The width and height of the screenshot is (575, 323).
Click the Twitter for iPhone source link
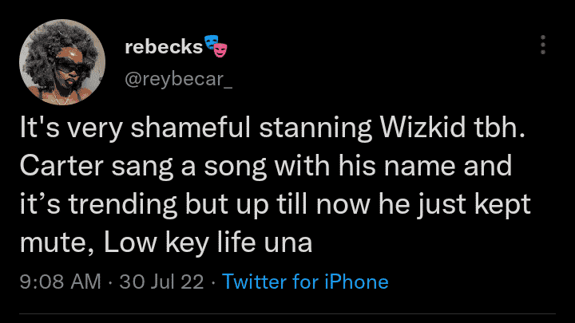[306, 282]
